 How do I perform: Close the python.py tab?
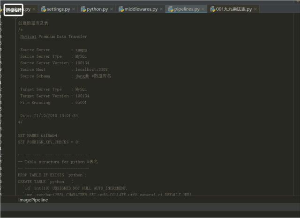pos(112,9)
